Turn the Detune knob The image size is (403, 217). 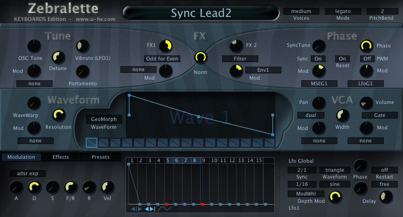[x=59, y=57]
